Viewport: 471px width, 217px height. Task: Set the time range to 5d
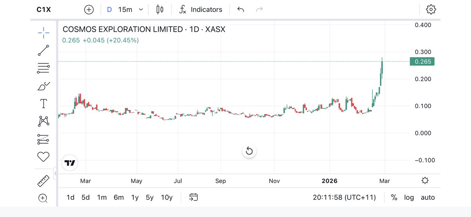tap(86, 197)
